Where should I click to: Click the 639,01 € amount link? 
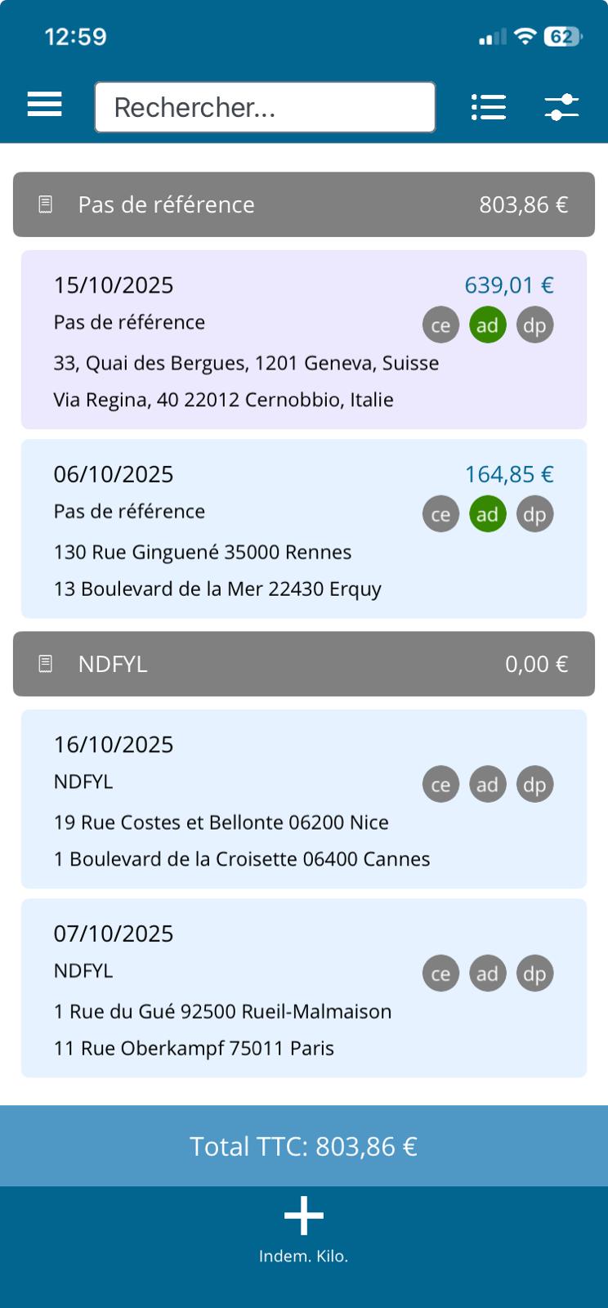point(508,285)
